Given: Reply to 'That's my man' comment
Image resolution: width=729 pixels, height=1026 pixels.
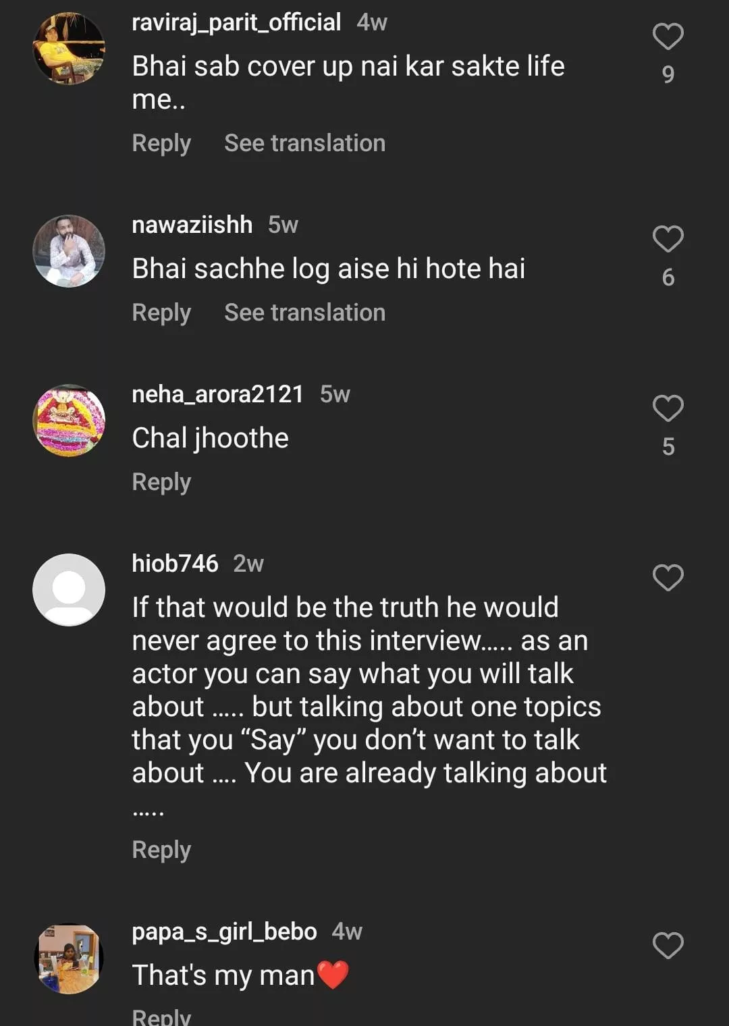Looking at the screenshot, I should tap(161, 1016).
